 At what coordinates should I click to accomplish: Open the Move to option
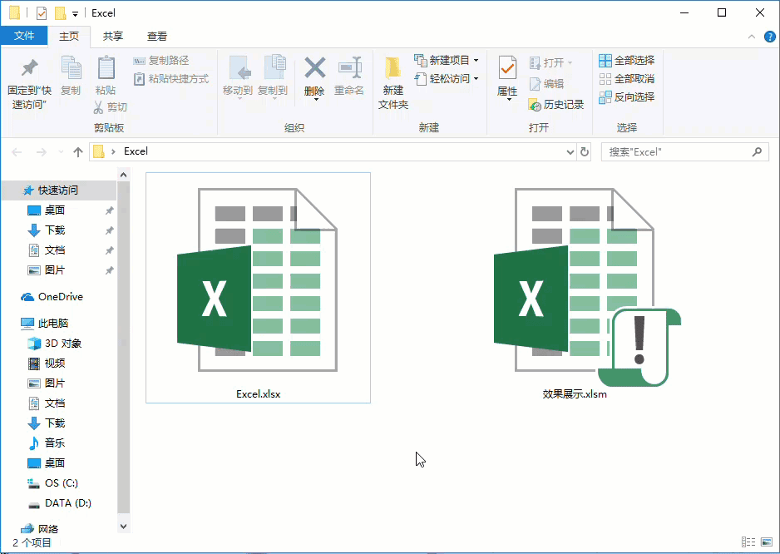(238, 76)
